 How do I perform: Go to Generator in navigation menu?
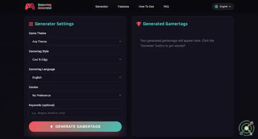coord(102,6)
